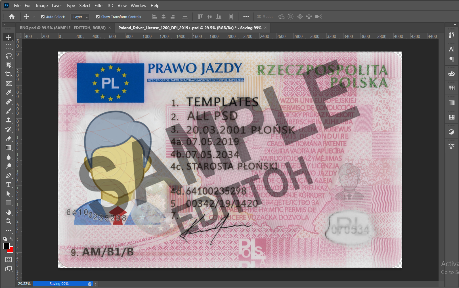Pick the Eyedropper tool
This screenshot has width=459, height=288.
[9, 93]
